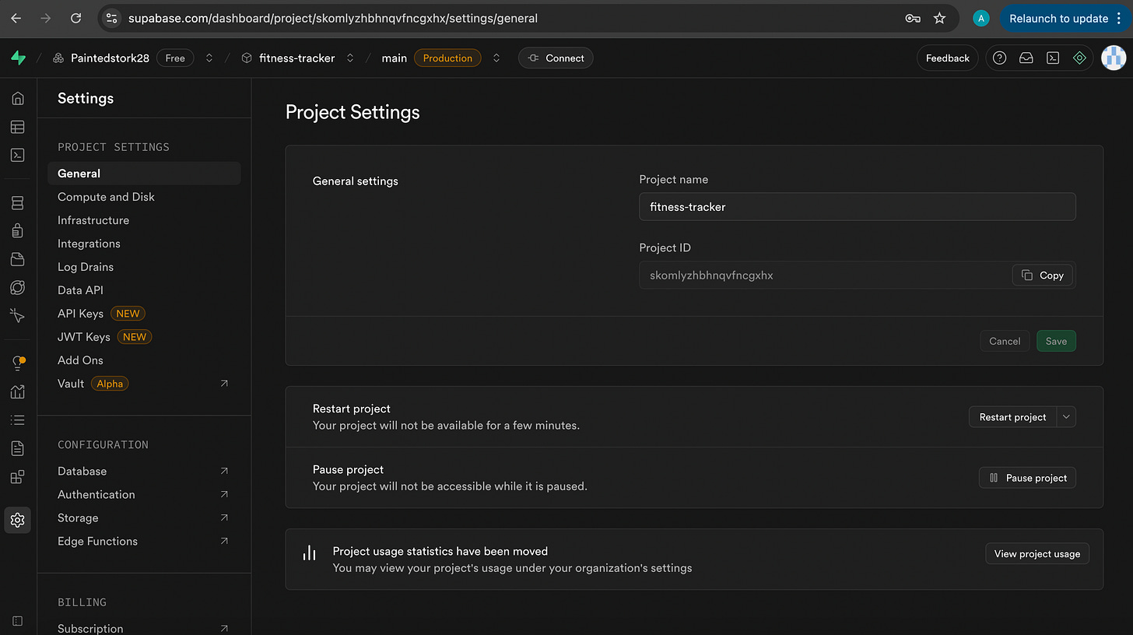Screen dimensions: 1133x635
Task: Open the Table Editor from the left sidebar
Action: pos(17,127)
